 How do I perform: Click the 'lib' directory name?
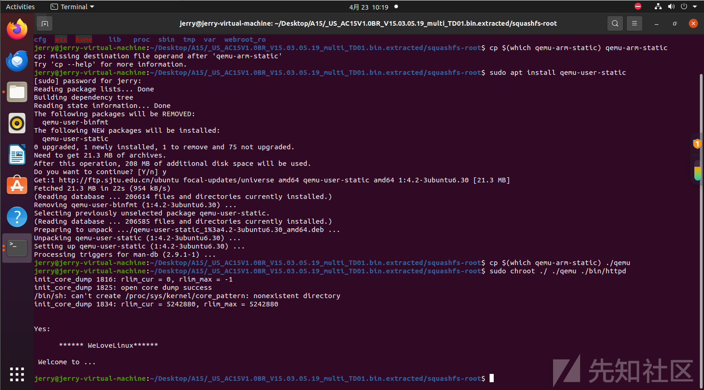click(115, 40)
